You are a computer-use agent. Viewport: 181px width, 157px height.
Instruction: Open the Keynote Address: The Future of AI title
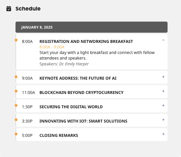pyautogui.click(x=78, y=78)
